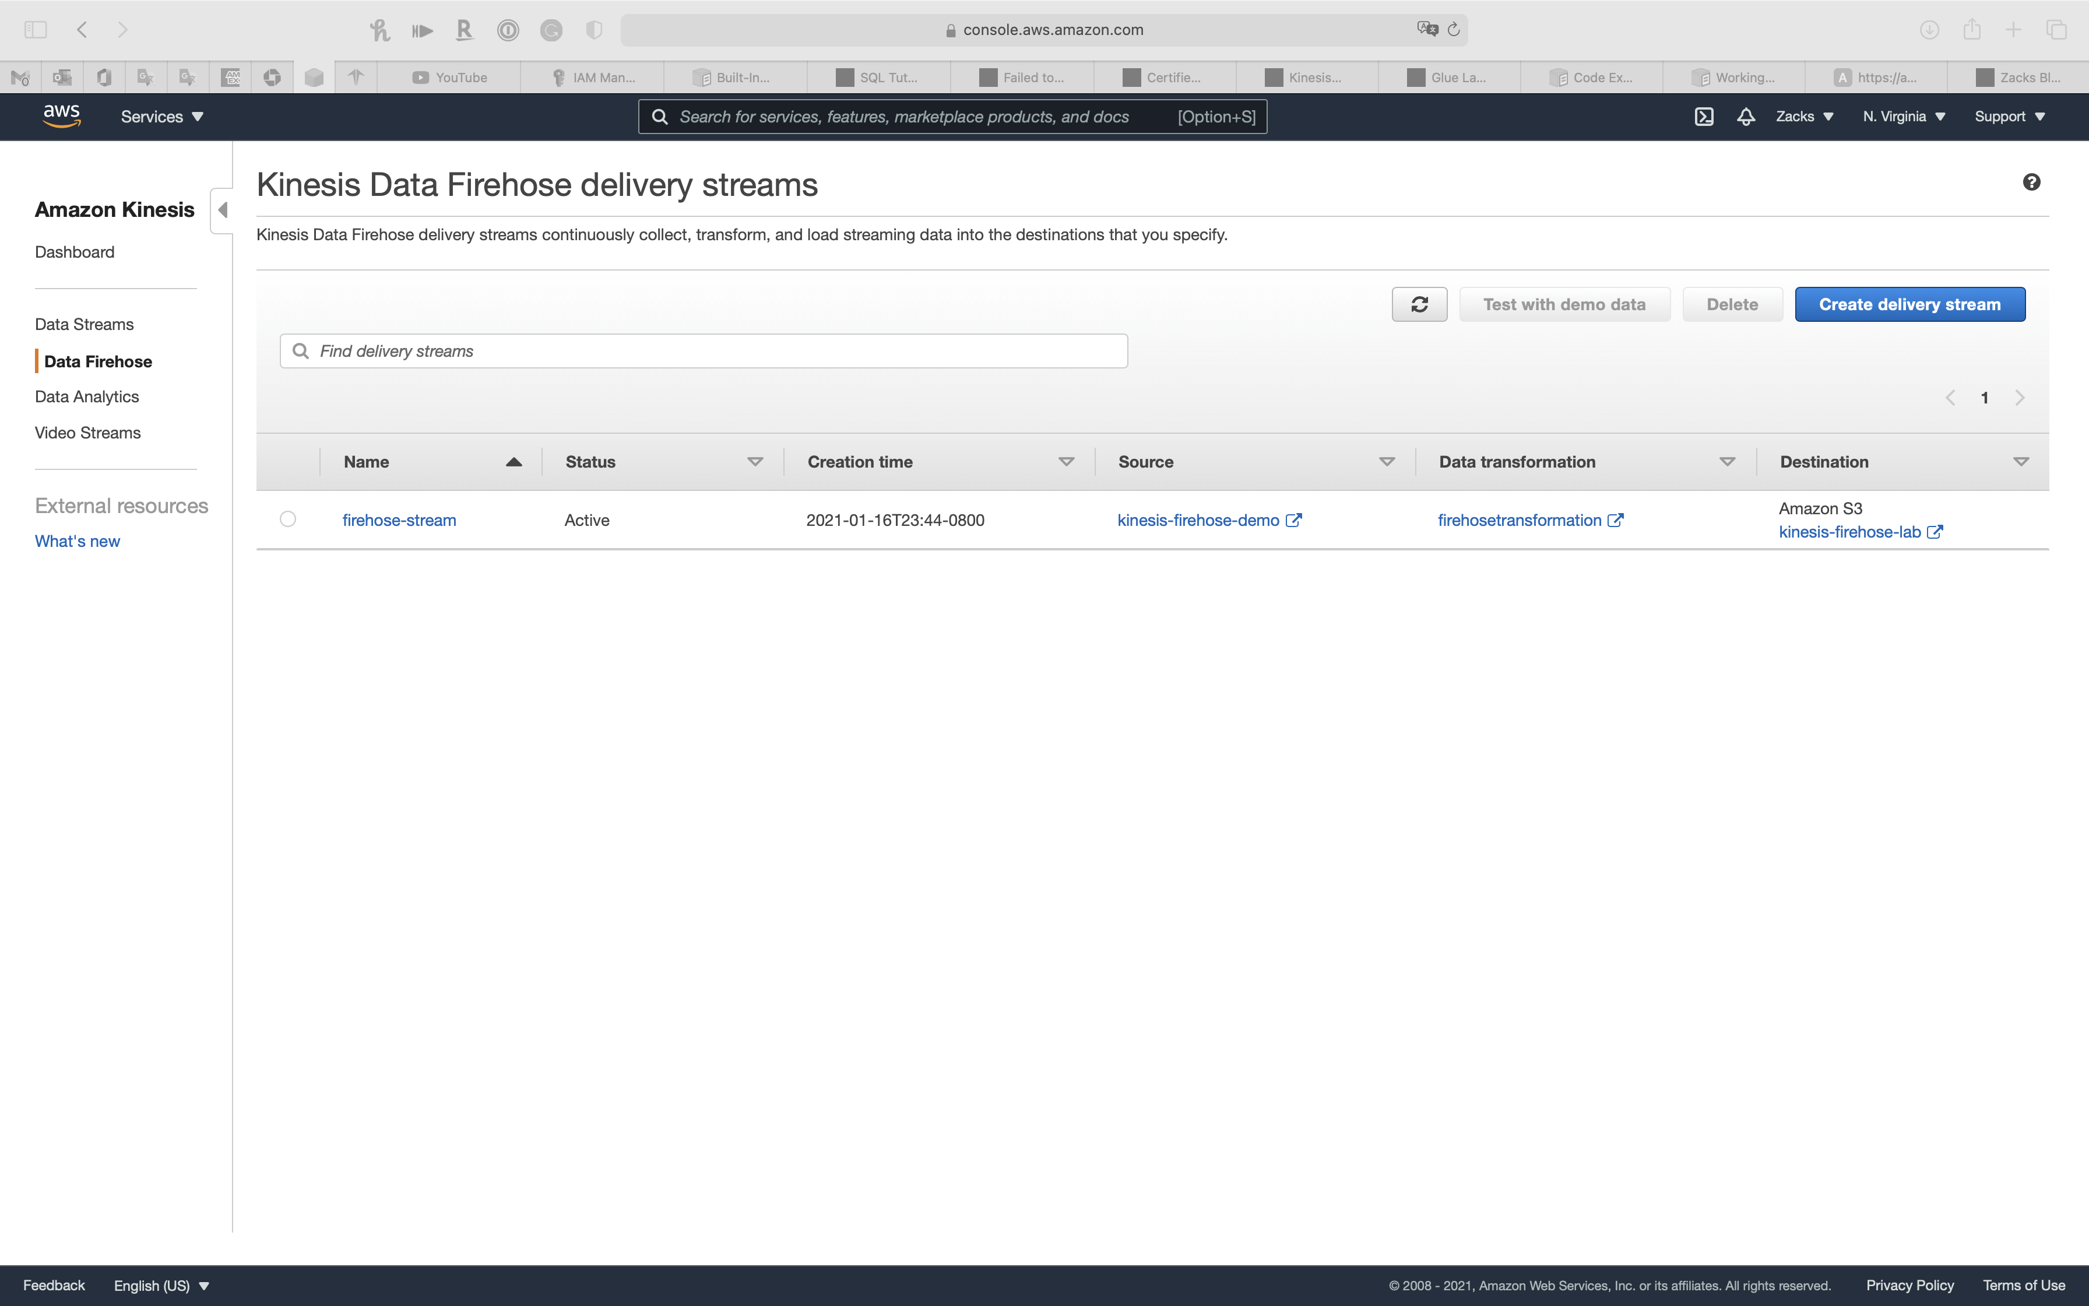
Task: Open the N. Virginia region dropdown
Action: 1904,117
